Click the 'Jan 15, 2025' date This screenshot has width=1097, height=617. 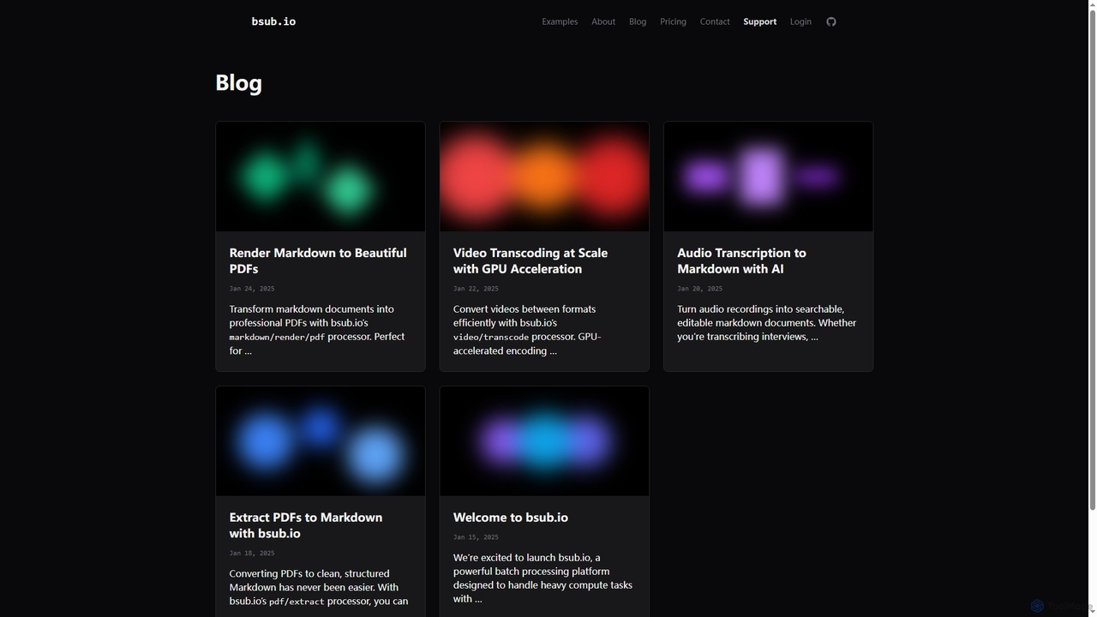(476, 537)
